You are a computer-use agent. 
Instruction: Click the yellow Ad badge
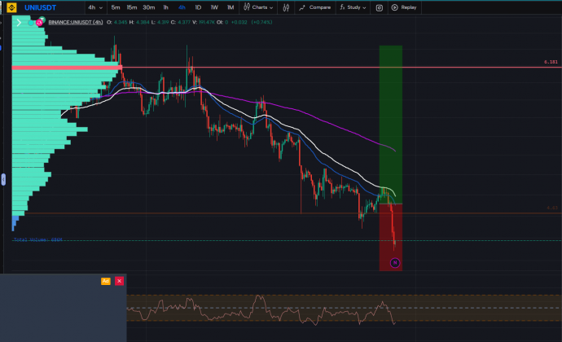[106, 281]
